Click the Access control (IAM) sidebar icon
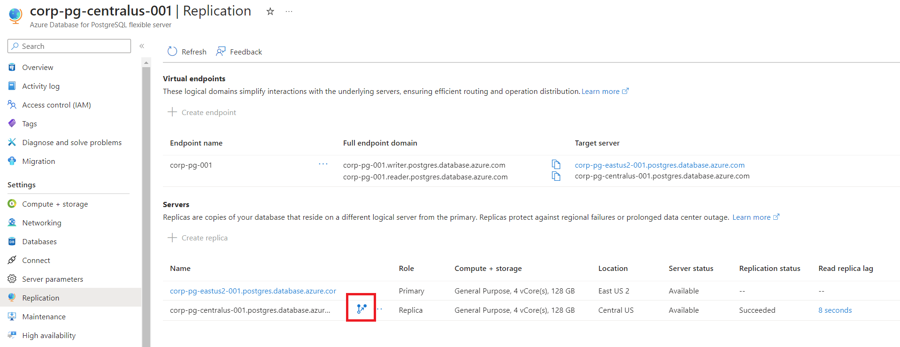 pos(12,105)
